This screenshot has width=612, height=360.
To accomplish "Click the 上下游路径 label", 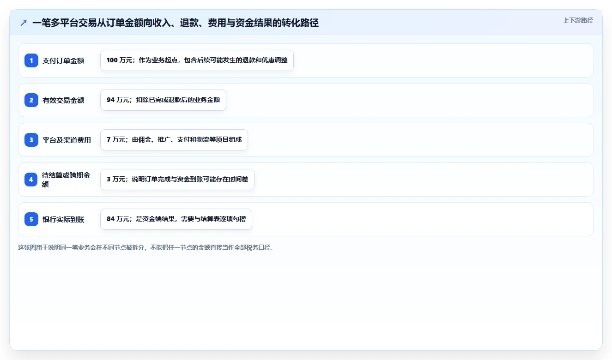I will click(x=578, y=20).
